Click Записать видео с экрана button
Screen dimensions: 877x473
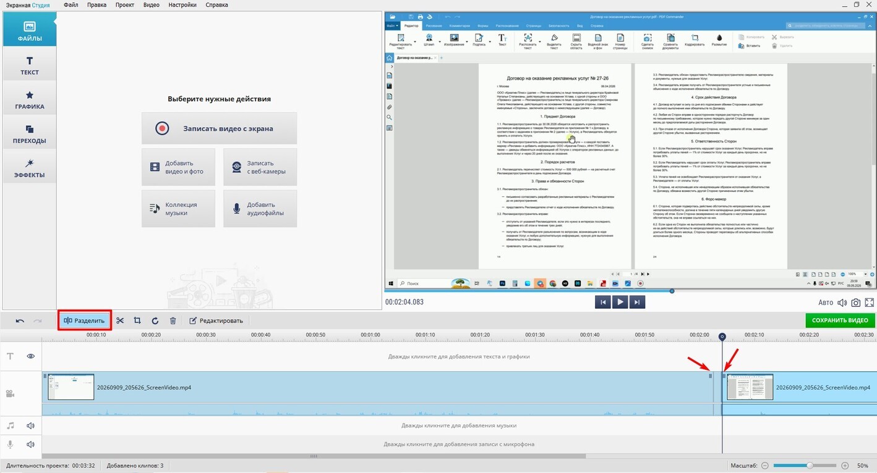[x=219, y=128]
